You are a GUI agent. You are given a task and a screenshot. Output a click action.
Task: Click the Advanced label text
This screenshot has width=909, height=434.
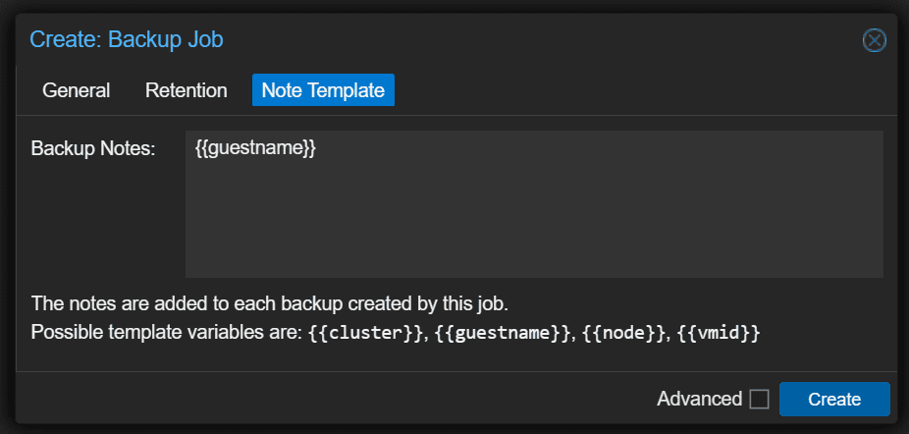(x=699, y=400)
